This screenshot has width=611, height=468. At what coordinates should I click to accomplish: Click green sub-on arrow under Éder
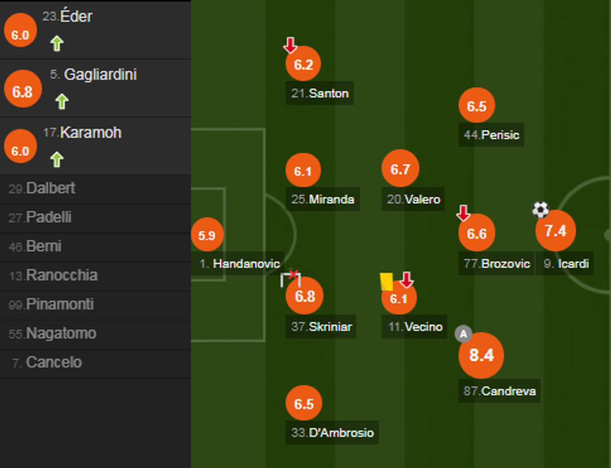pos(57,44)
